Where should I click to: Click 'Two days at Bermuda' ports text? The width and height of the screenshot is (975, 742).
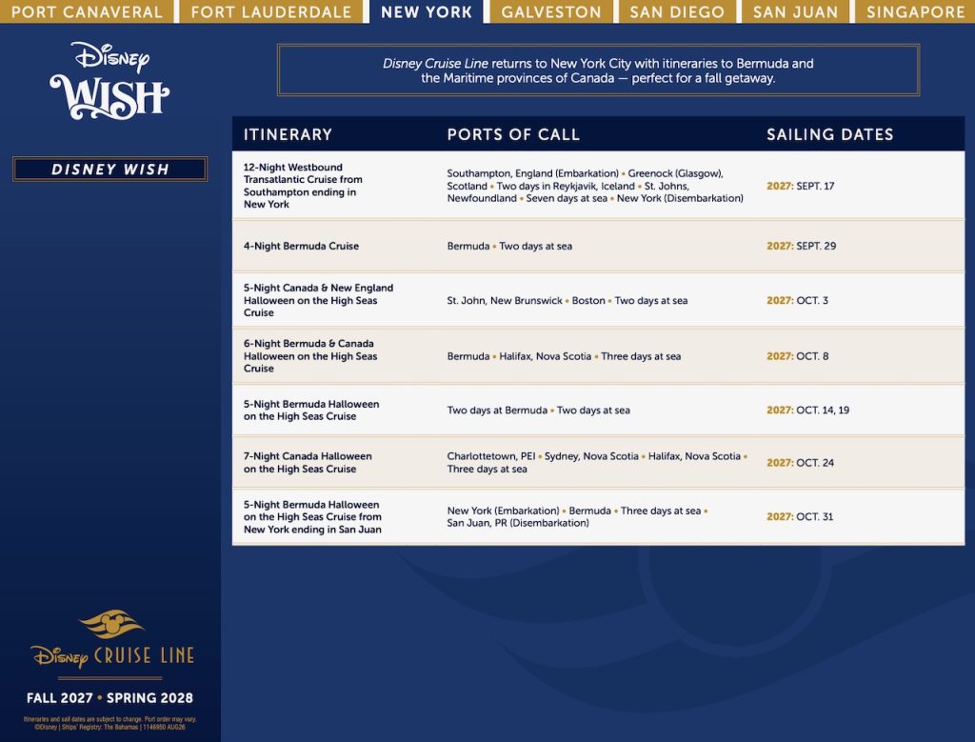pos(539,410)
